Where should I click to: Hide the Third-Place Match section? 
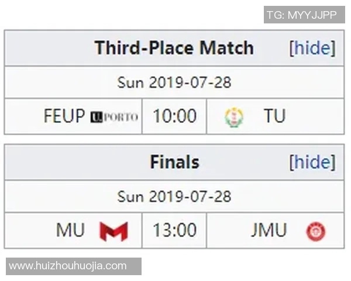click(x=312, y=48)
